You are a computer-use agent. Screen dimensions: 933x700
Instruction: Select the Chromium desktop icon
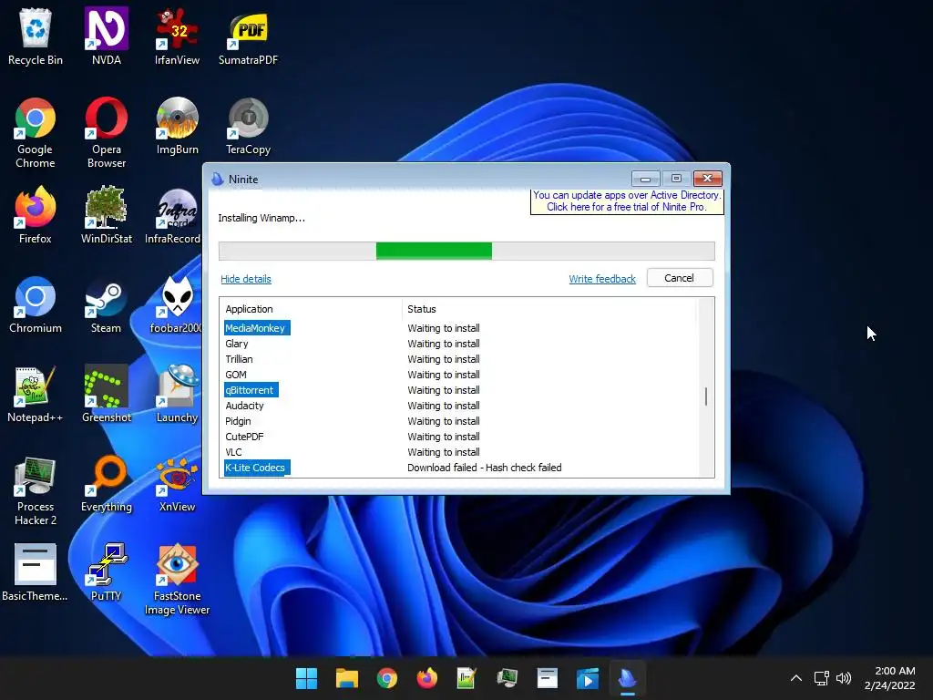pyautogui.click(x=36, y=304)
